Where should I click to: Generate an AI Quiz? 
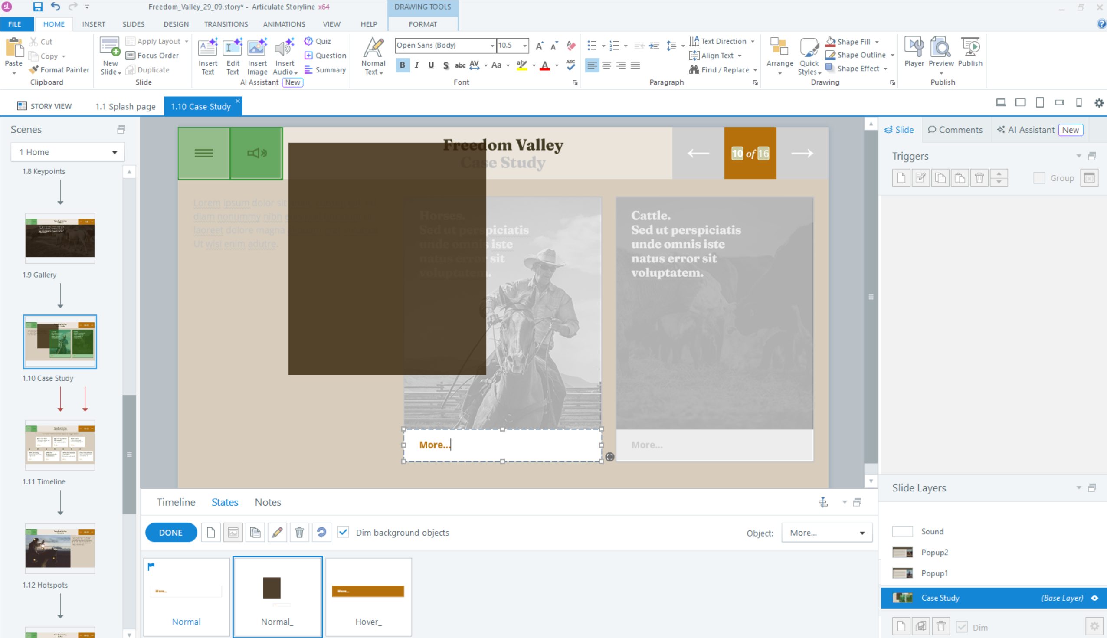[318, 41]
